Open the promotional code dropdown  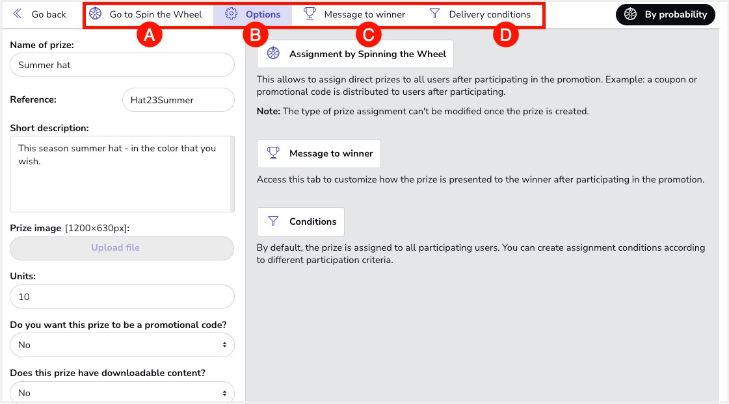122,345
